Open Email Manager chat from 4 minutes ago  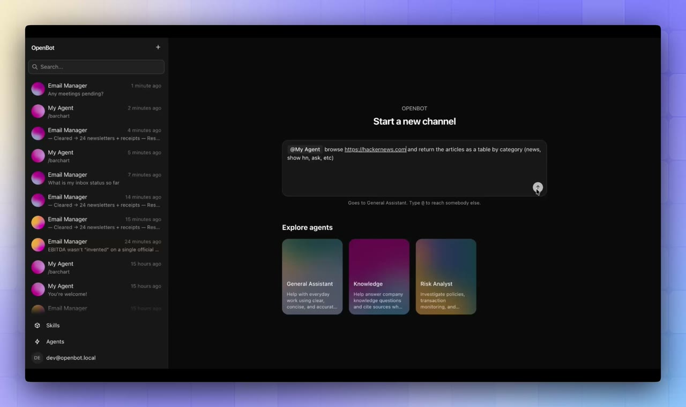[x=96, y=134]
